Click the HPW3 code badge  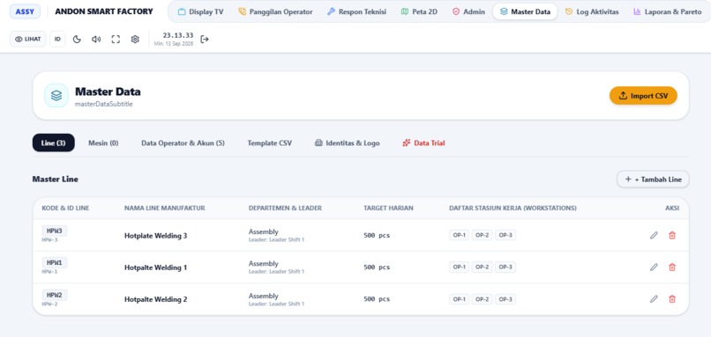point(55,231)
